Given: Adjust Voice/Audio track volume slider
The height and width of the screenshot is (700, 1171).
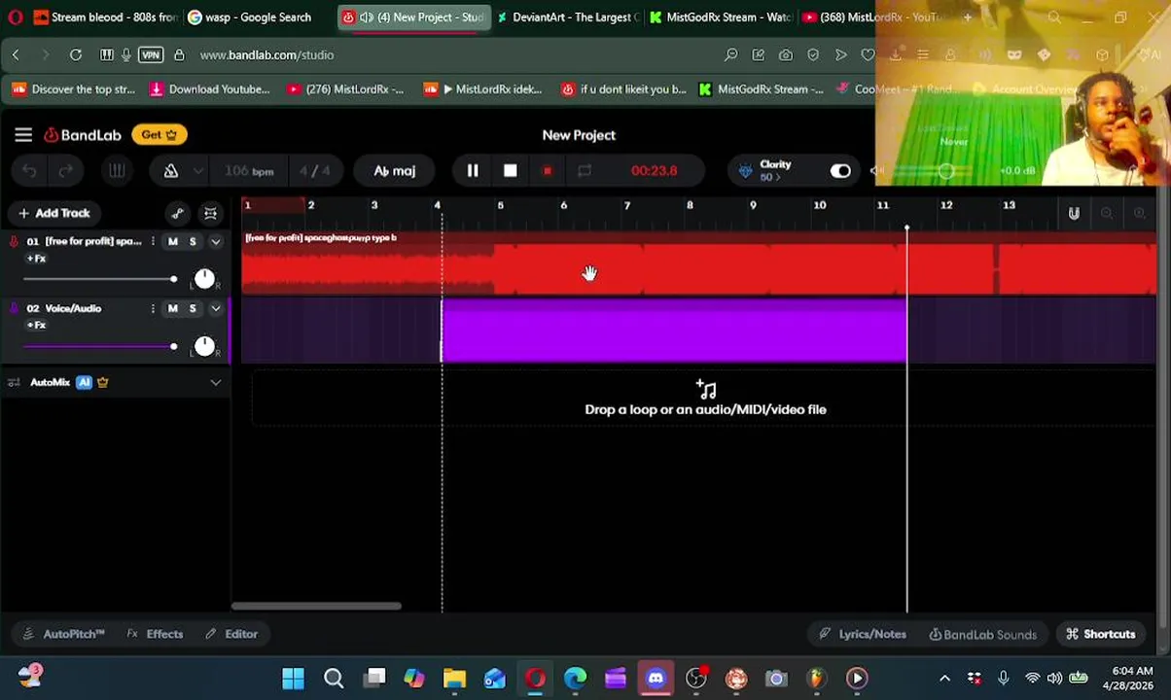Looking at the screenshot, I should point(98,346).
